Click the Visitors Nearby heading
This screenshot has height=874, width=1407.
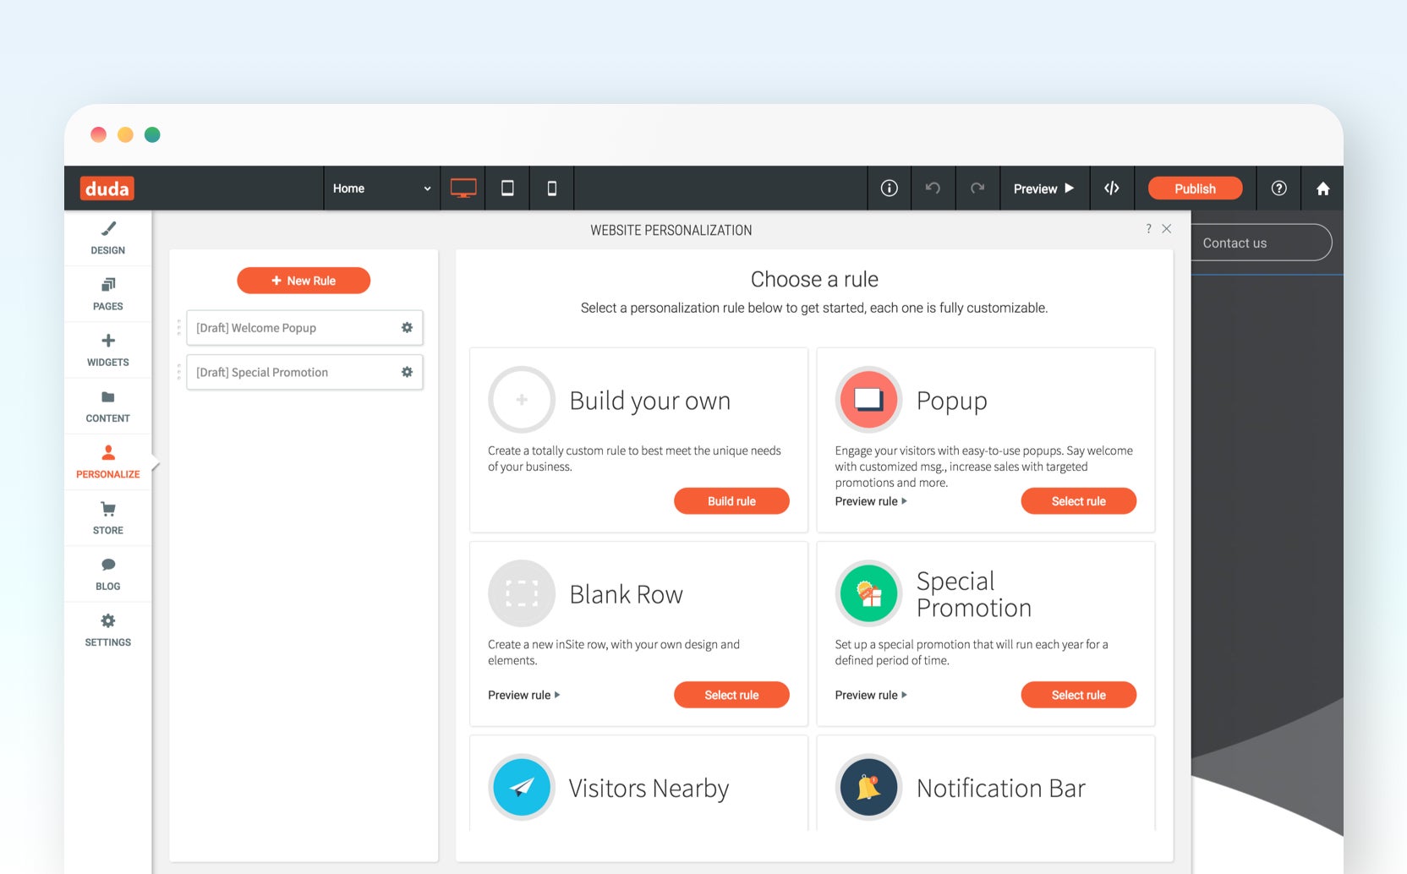point(649,788)
